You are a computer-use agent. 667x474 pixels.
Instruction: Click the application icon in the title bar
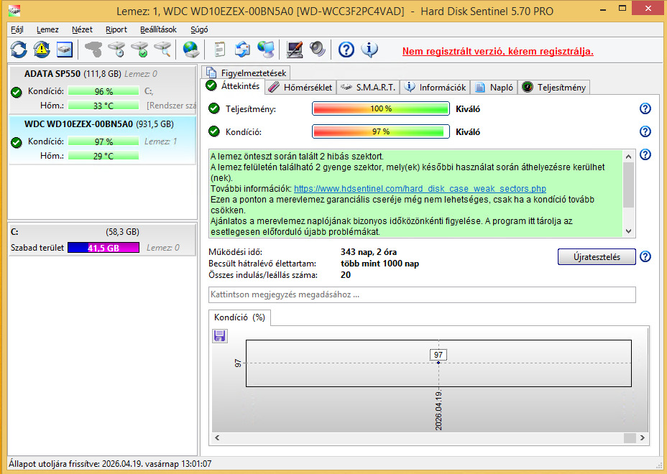click(x=14, y=10)
